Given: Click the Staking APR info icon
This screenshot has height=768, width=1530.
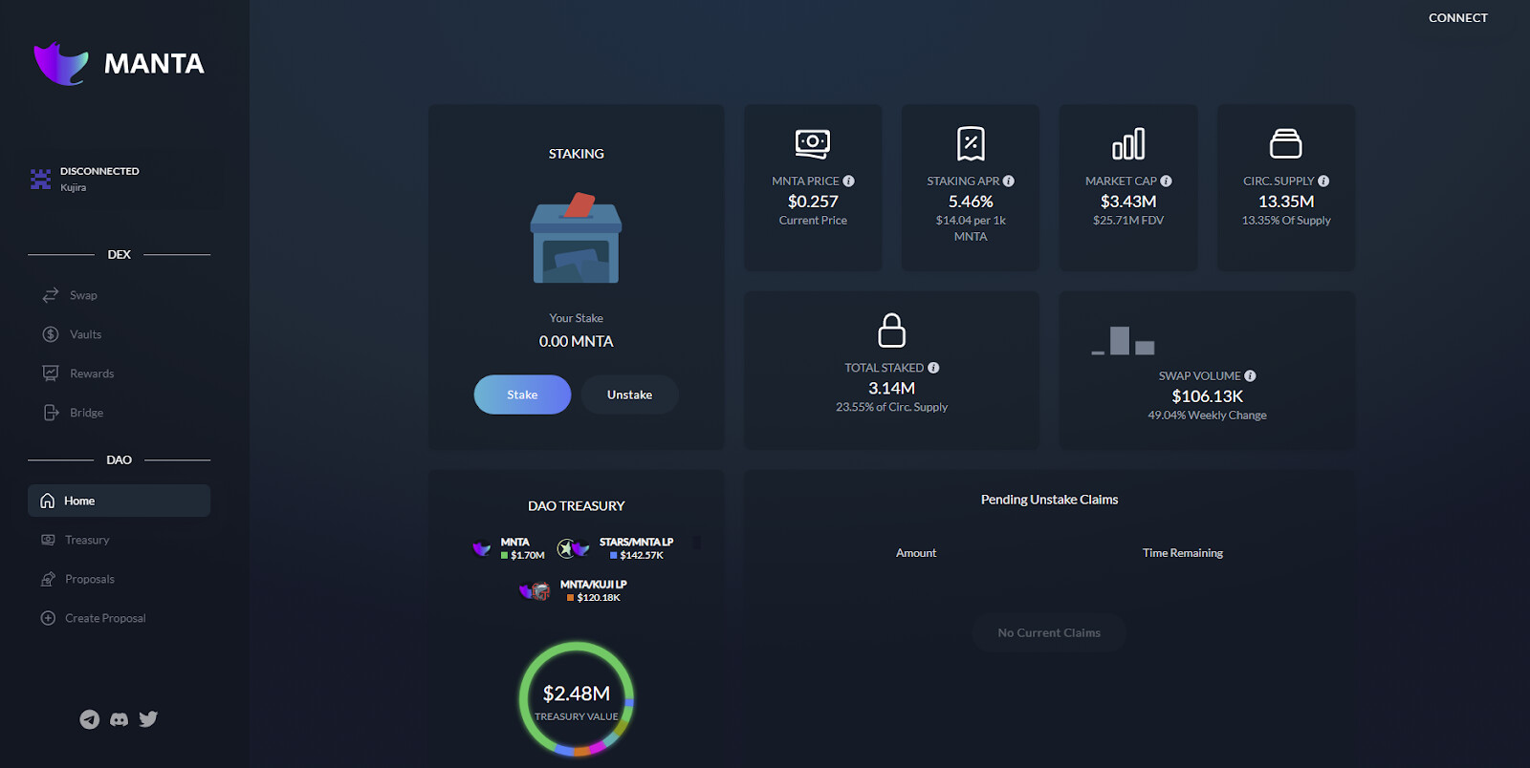Looking at the screenshot, I should [x=1009, y=181].
